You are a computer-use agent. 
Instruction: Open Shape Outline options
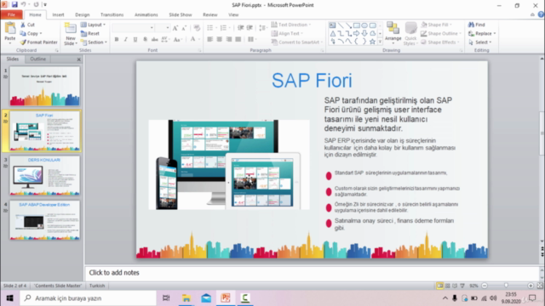[x=441, y=33]
